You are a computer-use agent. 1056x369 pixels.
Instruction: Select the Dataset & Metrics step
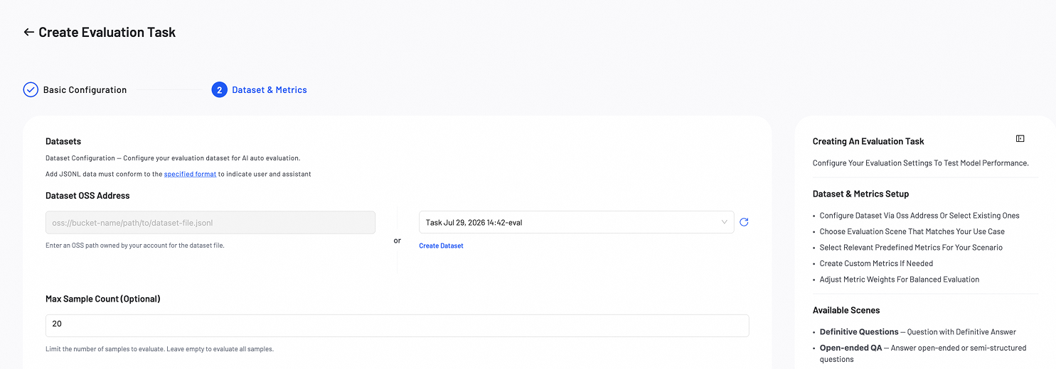coord(270,90)
